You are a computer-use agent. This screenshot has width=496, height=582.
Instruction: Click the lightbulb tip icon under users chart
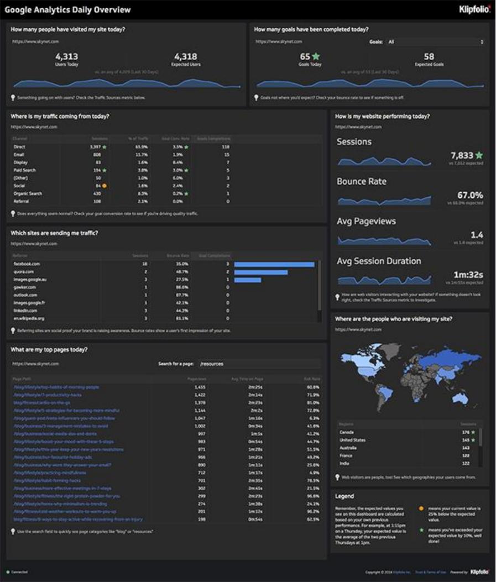click(13, 98)
